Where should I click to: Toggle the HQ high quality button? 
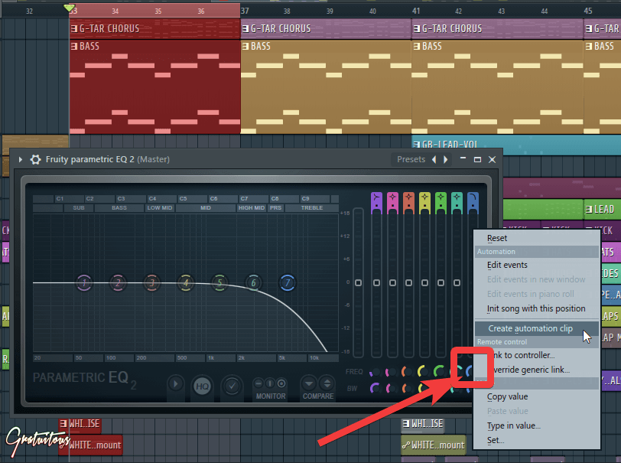pos(203,386)
